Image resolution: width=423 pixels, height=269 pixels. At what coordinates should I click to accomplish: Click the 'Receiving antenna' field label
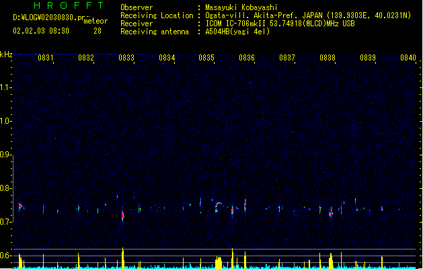point(155,32)
